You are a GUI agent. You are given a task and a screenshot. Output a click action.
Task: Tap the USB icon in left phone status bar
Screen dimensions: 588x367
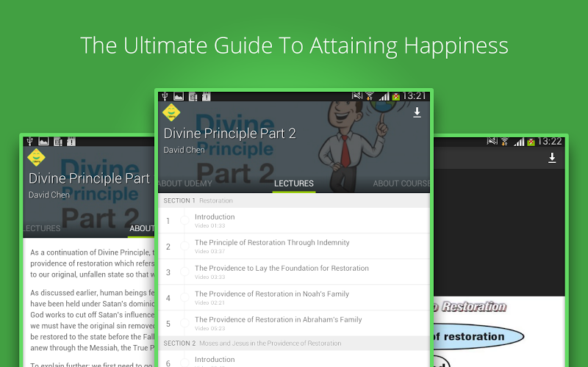click(x=29, y=142)
